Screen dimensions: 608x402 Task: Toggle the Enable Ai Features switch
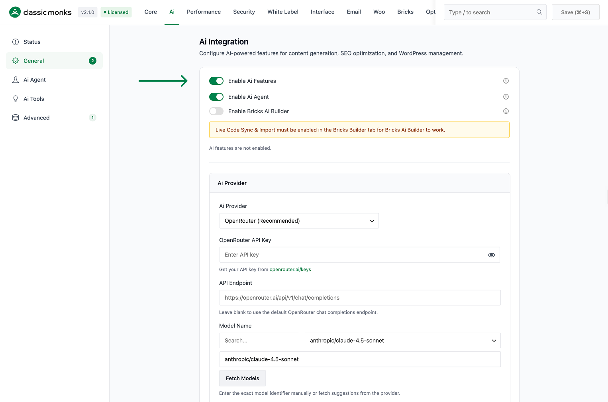(x=216, y=81)
